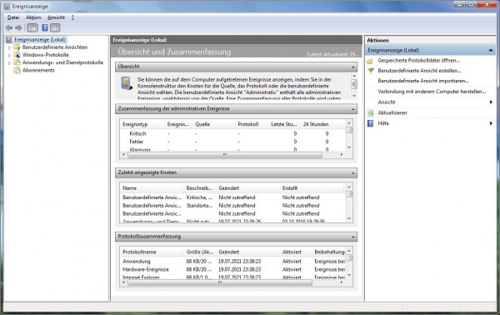Expand the Benutzerdefinierte Ansichten tree node

[9, 47]
